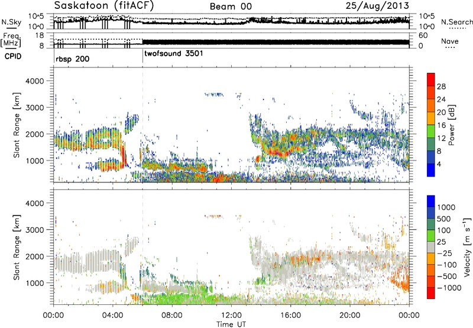Click the bottom blue segment of Power colorbar
This screenshot has height=328, width=473.
pos(431,170)
